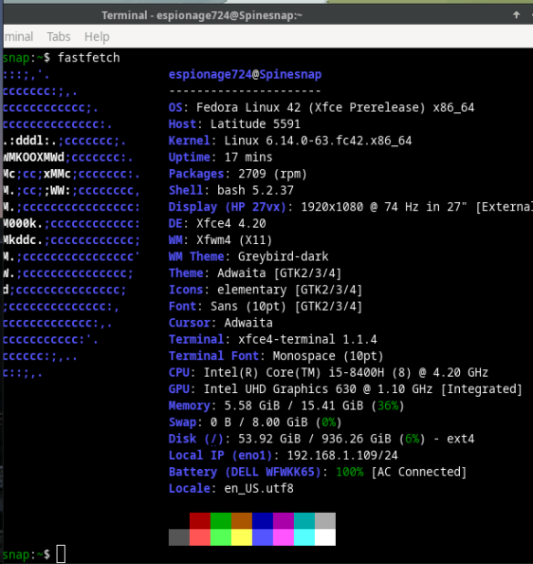Viewport: 533px width, 564px height.
Task: Click the teal color block
Action: 304,521
